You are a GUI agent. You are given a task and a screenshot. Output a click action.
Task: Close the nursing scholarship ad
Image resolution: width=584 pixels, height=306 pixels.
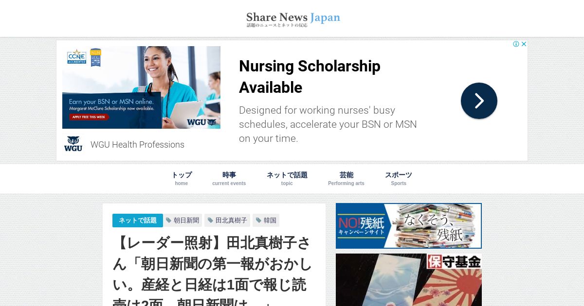tap(524, 44)
